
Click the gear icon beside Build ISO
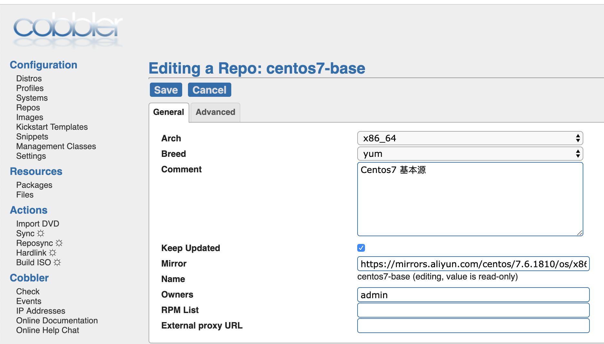[x=57, y=262]
